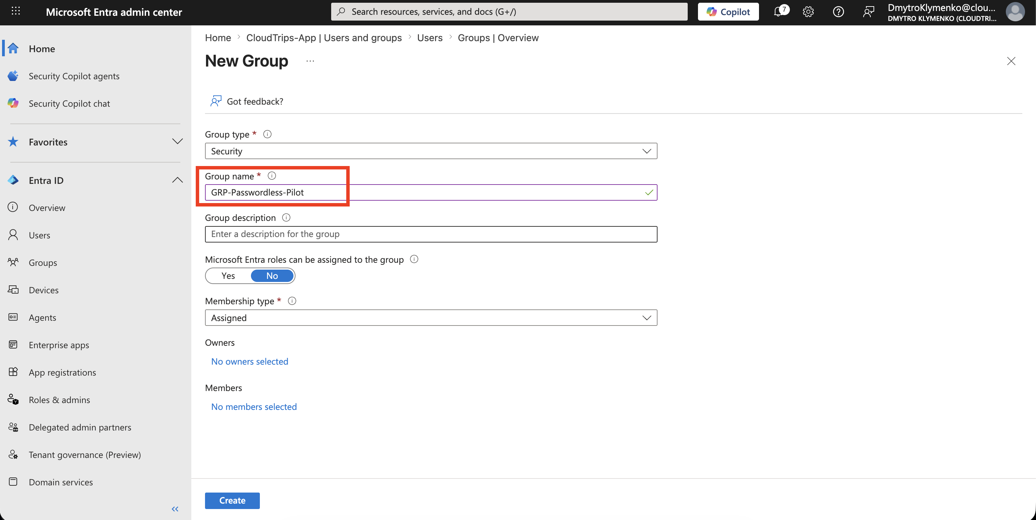The width and height of the screenshot is (1036, 520).
Task: Show Entra roles assignment info icon
Action: (414, 259)
